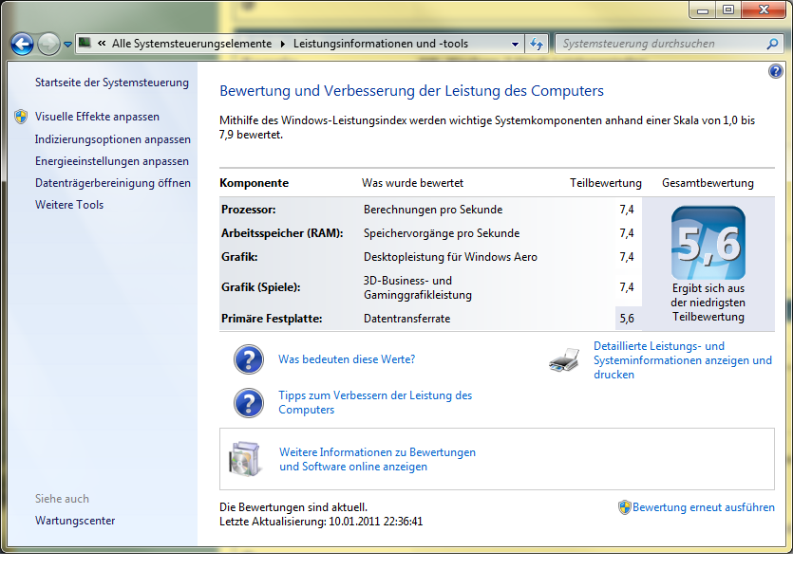Image resolution: width=793 pixels, height=569 pixels.
Task: Click shield icon next to 'Visuelle Effekte anpassen'
Action: tap(21, 117)
